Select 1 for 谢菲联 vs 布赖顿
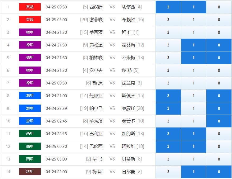 [x=194, y=20]
